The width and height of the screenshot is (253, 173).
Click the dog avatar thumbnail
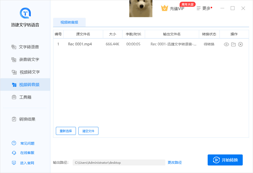pyautogui.click(x=141, y=9)
